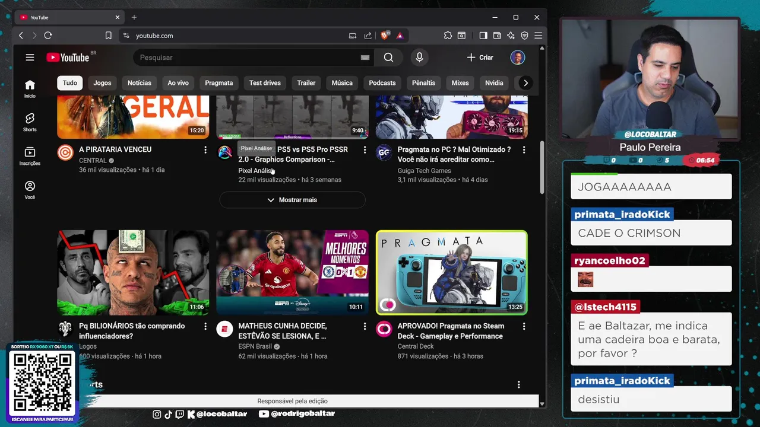Open the Manchester United highlights thumbnail

292,272
